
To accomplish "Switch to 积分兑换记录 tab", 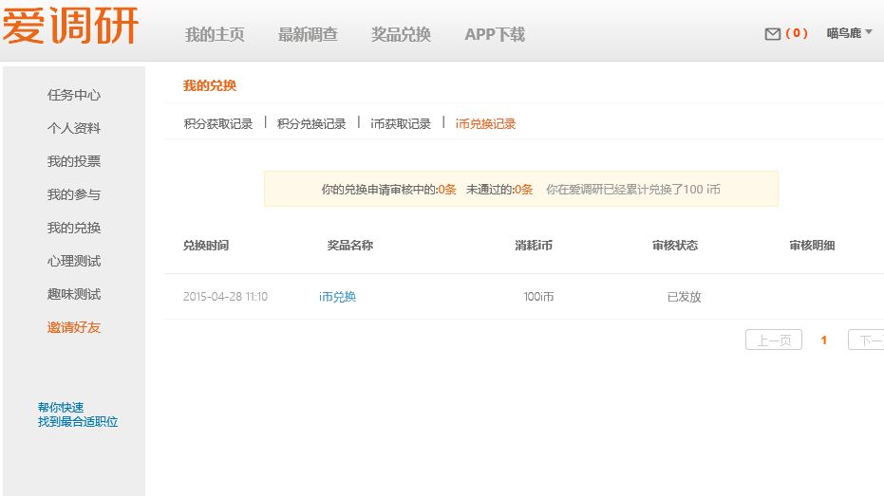I will coord(311,124).
